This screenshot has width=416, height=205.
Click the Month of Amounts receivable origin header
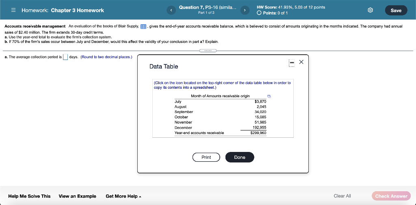[220, 96]
